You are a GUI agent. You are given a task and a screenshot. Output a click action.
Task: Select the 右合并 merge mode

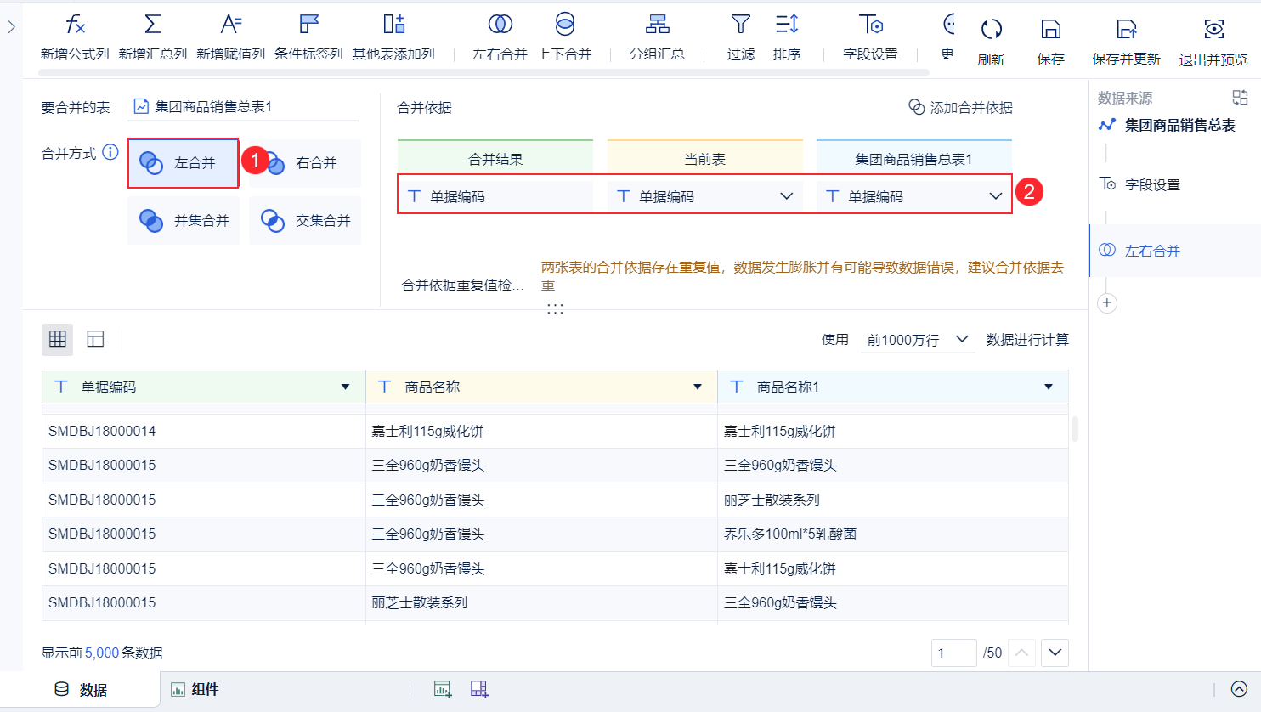306,163
